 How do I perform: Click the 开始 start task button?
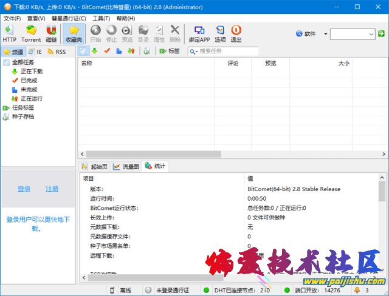95,33
